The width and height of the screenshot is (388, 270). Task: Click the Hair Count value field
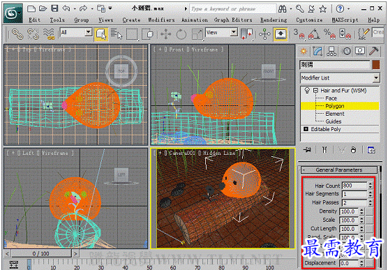tap(355, 186)
